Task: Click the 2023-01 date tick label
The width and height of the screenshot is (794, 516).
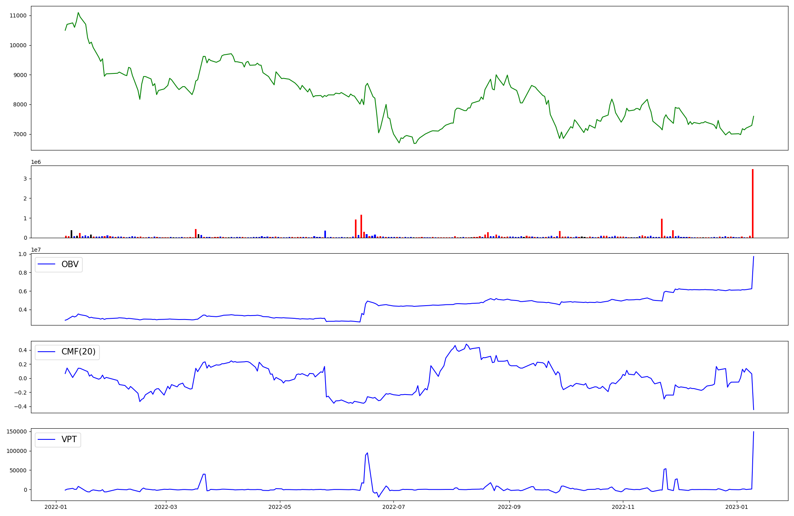Action: pyautogui.click(x=737, y=507)
